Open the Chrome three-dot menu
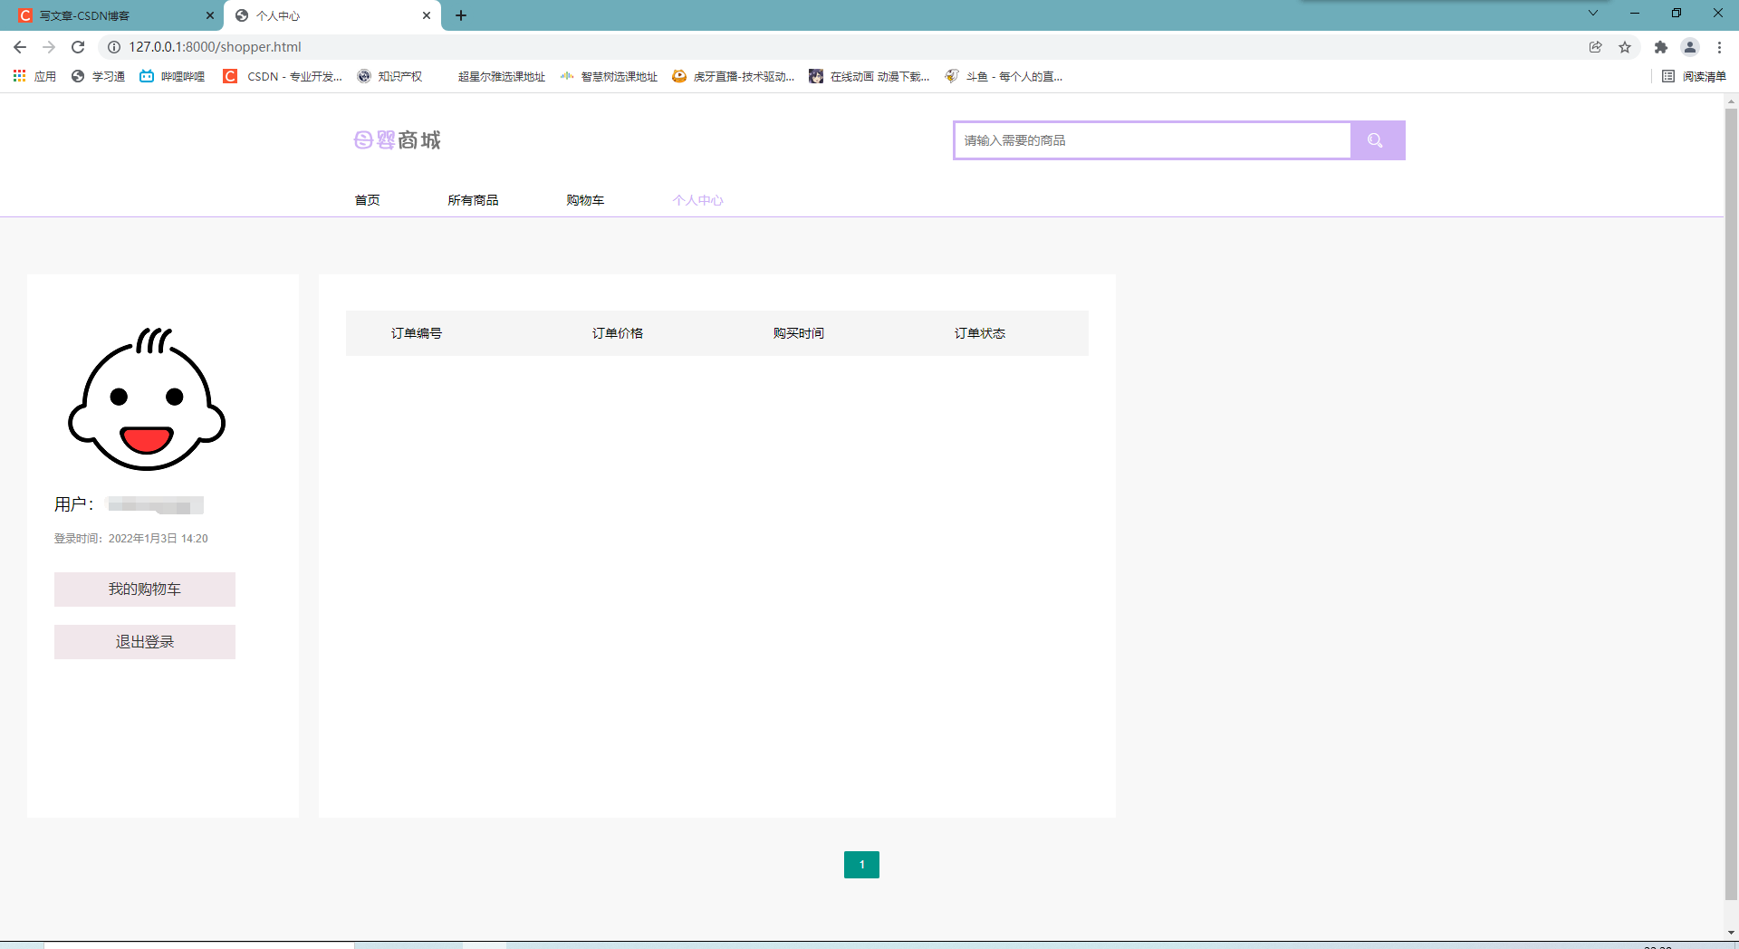This screenshot has height=949, width=1739. tap(1719, 46)
